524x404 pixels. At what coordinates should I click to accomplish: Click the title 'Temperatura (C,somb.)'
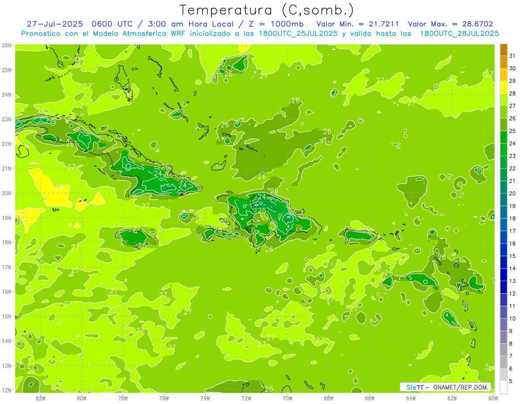[x=267, y=10]
